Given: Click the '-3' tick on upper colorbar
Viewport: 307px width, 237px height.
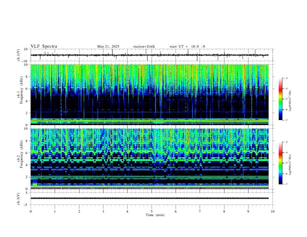Looking at the screenshot, I should tap(286, 78).
